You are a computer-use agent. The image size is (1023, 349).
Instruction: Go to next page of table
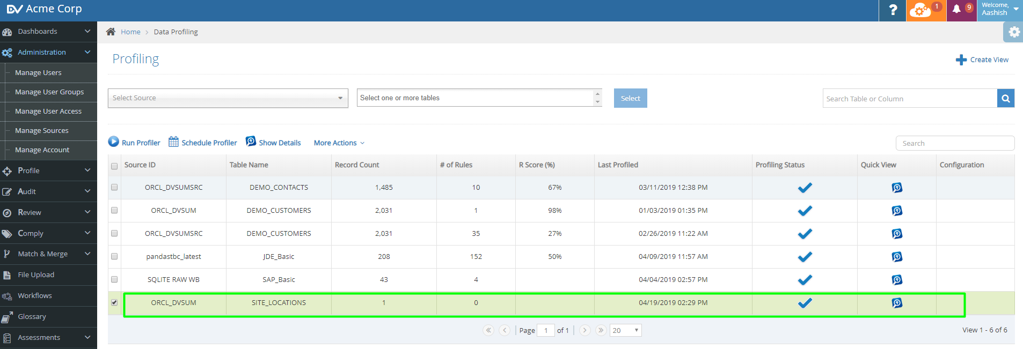(585, 330)
